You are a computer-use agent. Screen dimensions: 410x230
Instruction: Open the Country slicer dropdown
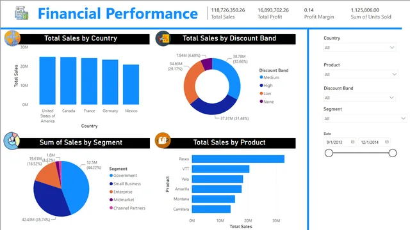click(x=359, y=47)
